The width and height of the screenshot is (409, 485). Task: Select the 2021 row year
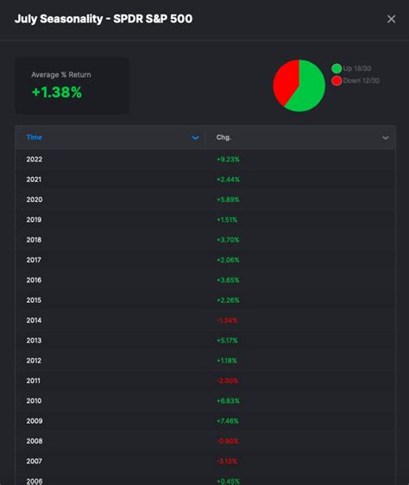(34, 180)
